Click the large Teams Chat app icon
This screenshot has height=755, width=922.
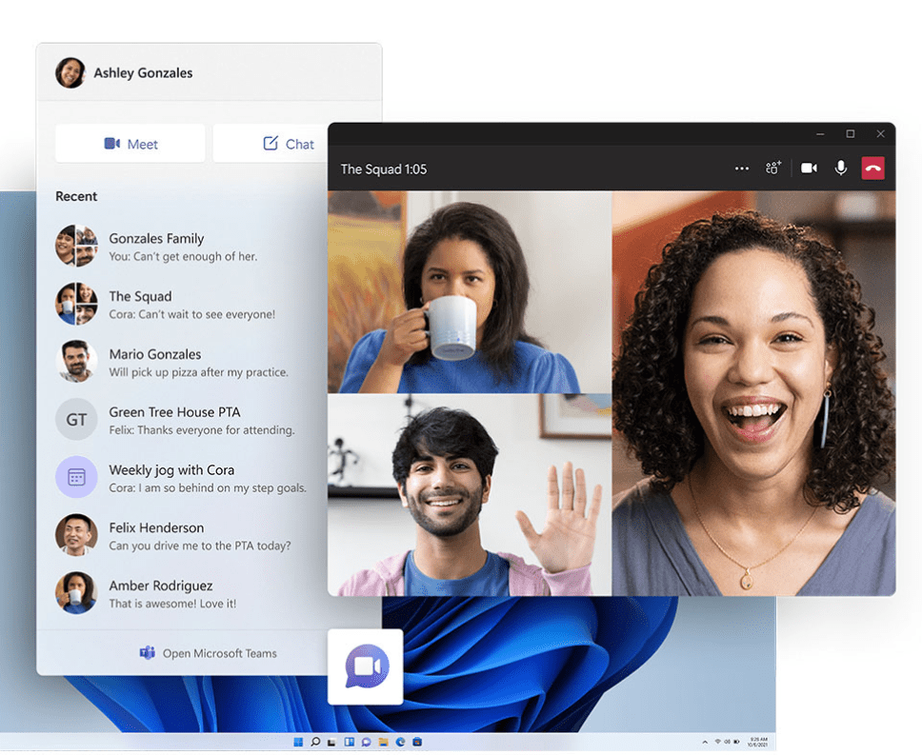pos(366,666)
